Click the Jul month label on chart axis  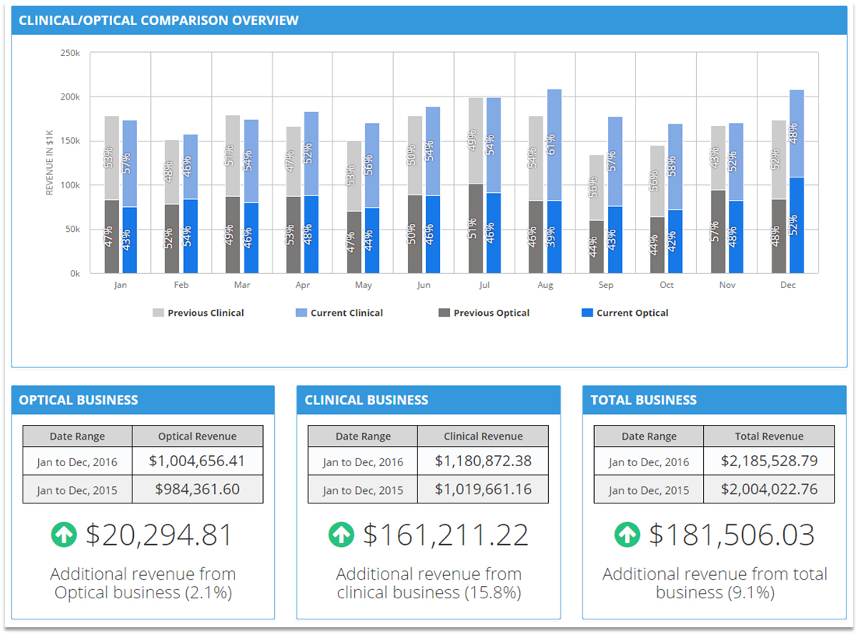click(484, 285)
